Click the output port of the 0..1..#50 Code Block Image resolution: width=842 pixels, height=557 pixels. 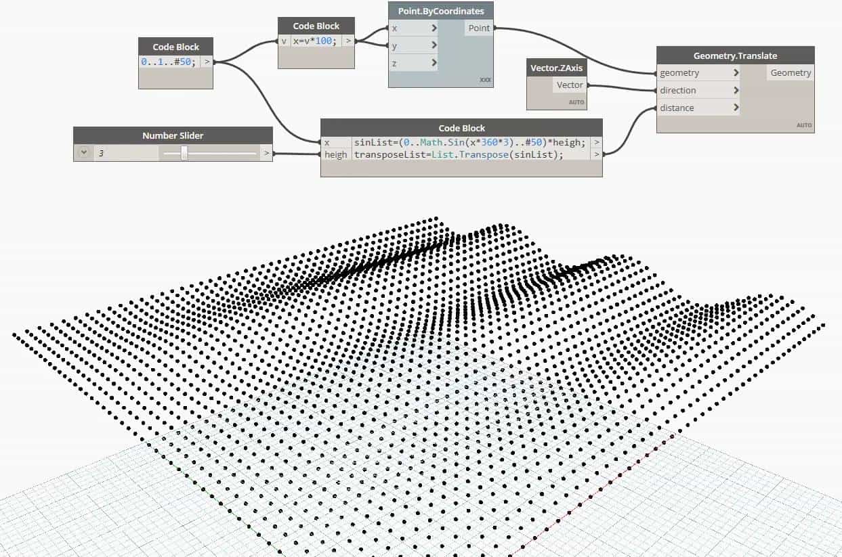pyautogui.click(x=208, y=61)
